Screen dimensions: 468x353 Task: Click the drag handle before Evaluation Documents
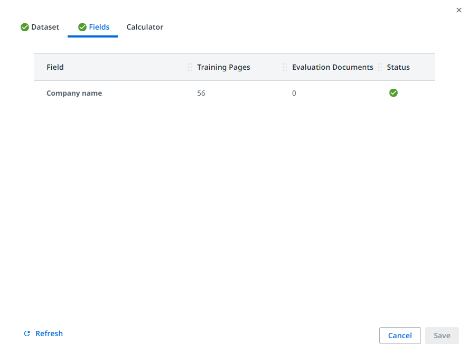pyautogui.click(x=285, y=67)
